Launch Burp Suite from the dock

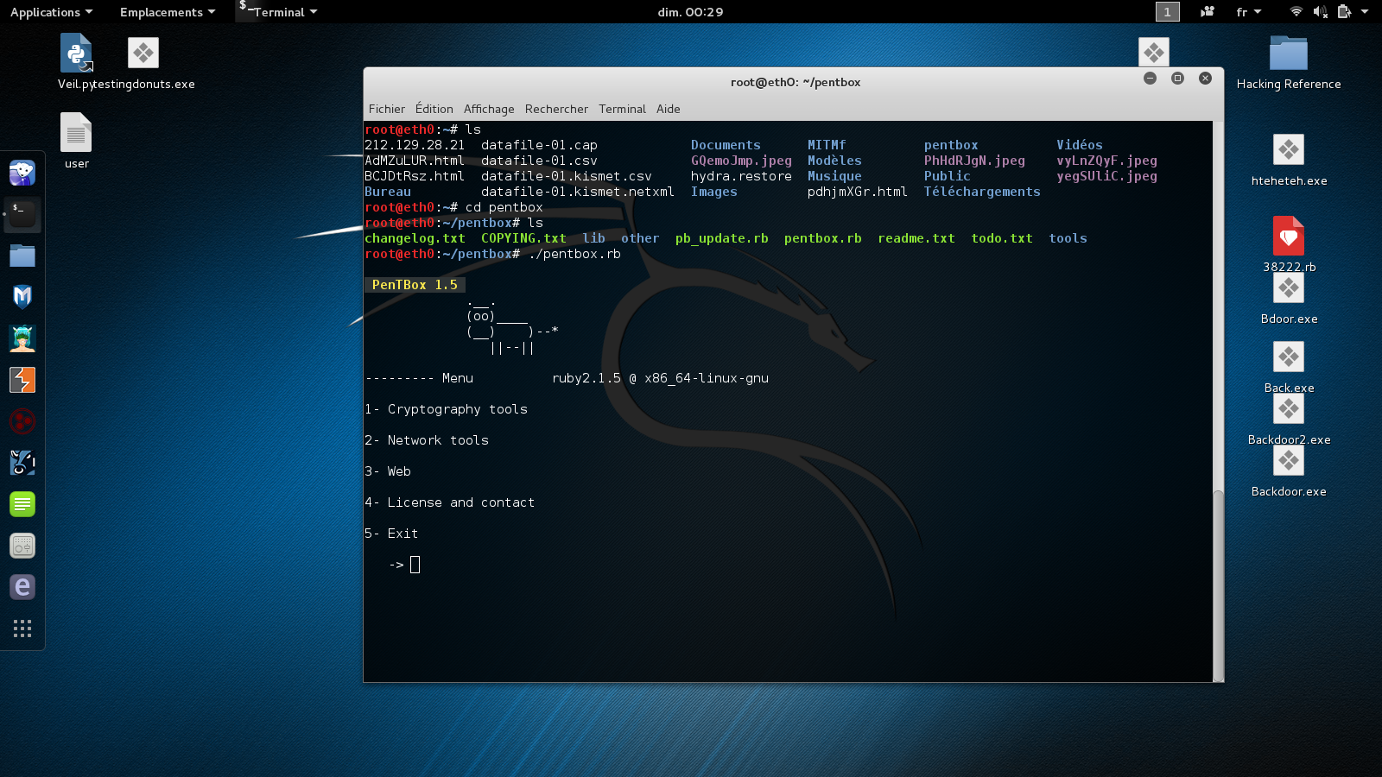22,380
